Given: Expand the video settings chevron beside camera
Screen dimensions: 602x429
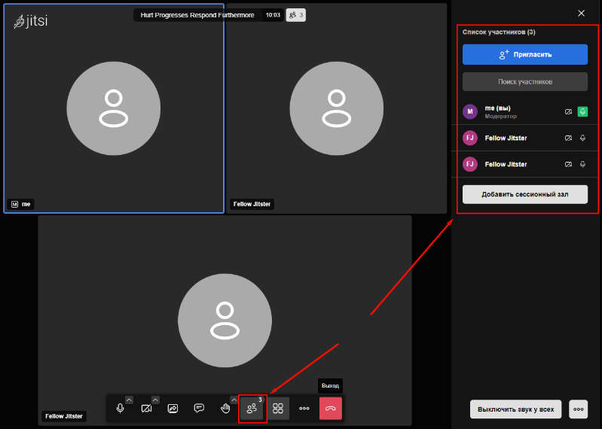Looking at the screenshot, I should pyautogui.click(x=155, y=400).
